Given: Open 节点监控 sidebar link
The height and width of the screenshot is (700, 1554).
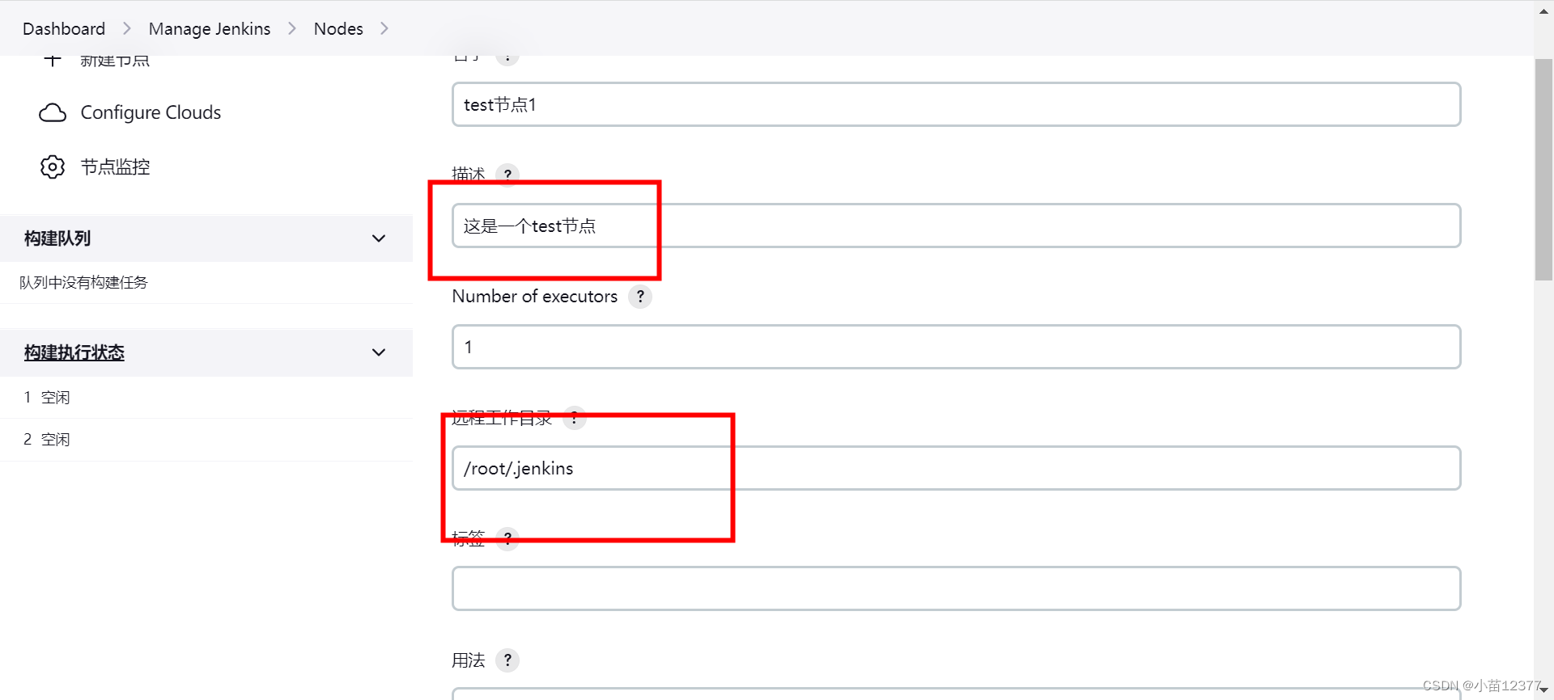Looking at the screenshot, I should click(x=116, y=167).
